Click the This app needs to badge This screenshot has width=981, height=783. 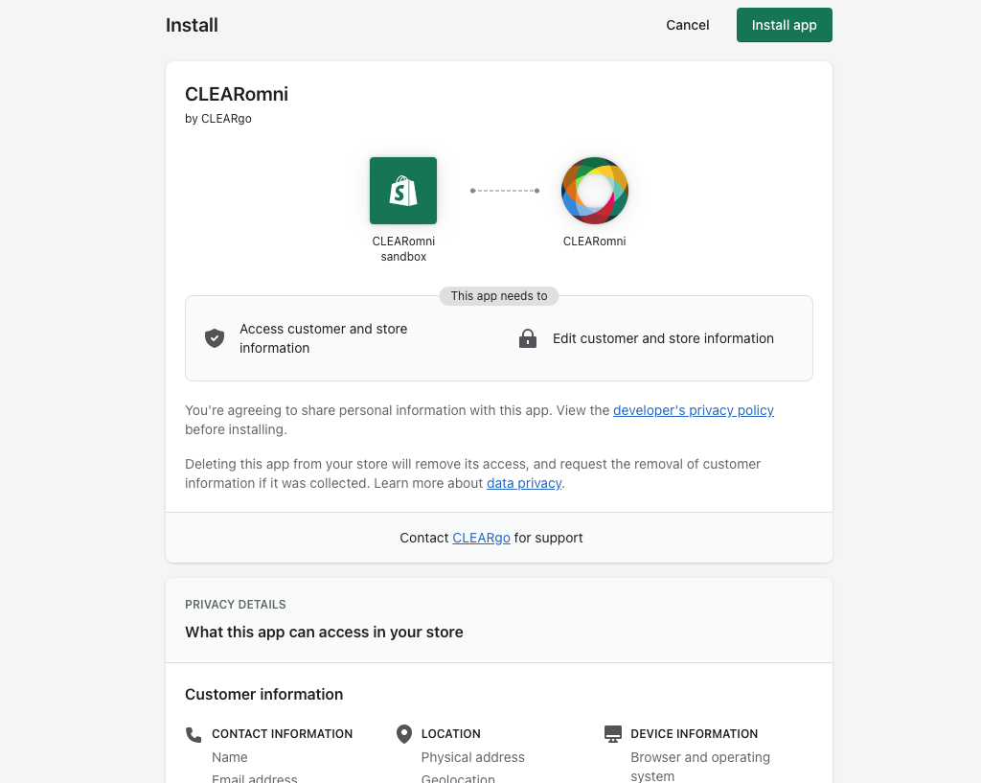pyautogui.click(x=498, y=296)
